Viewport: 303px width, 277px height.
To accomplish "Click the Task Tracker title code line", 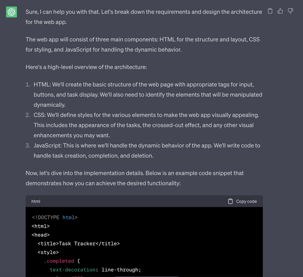I will [x=78, y=244].
